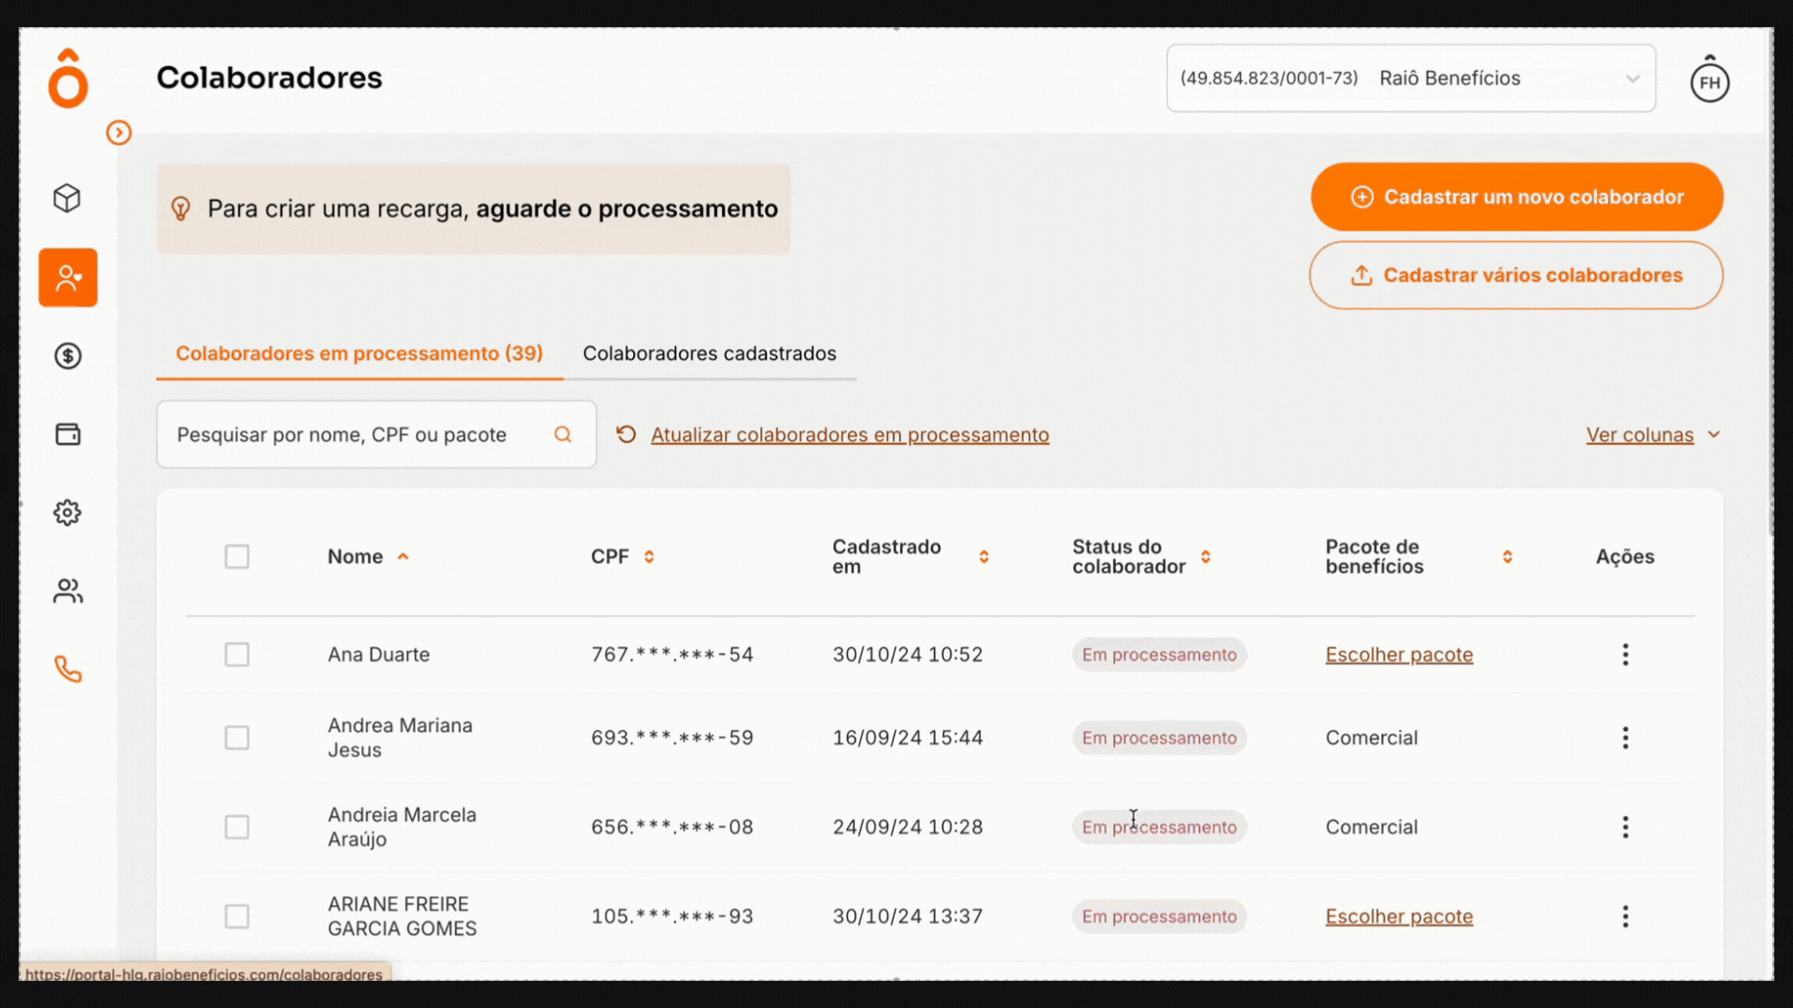Click the Cadastrar um novo colaborador button

pyautogui.click(x=1517, y=197)
